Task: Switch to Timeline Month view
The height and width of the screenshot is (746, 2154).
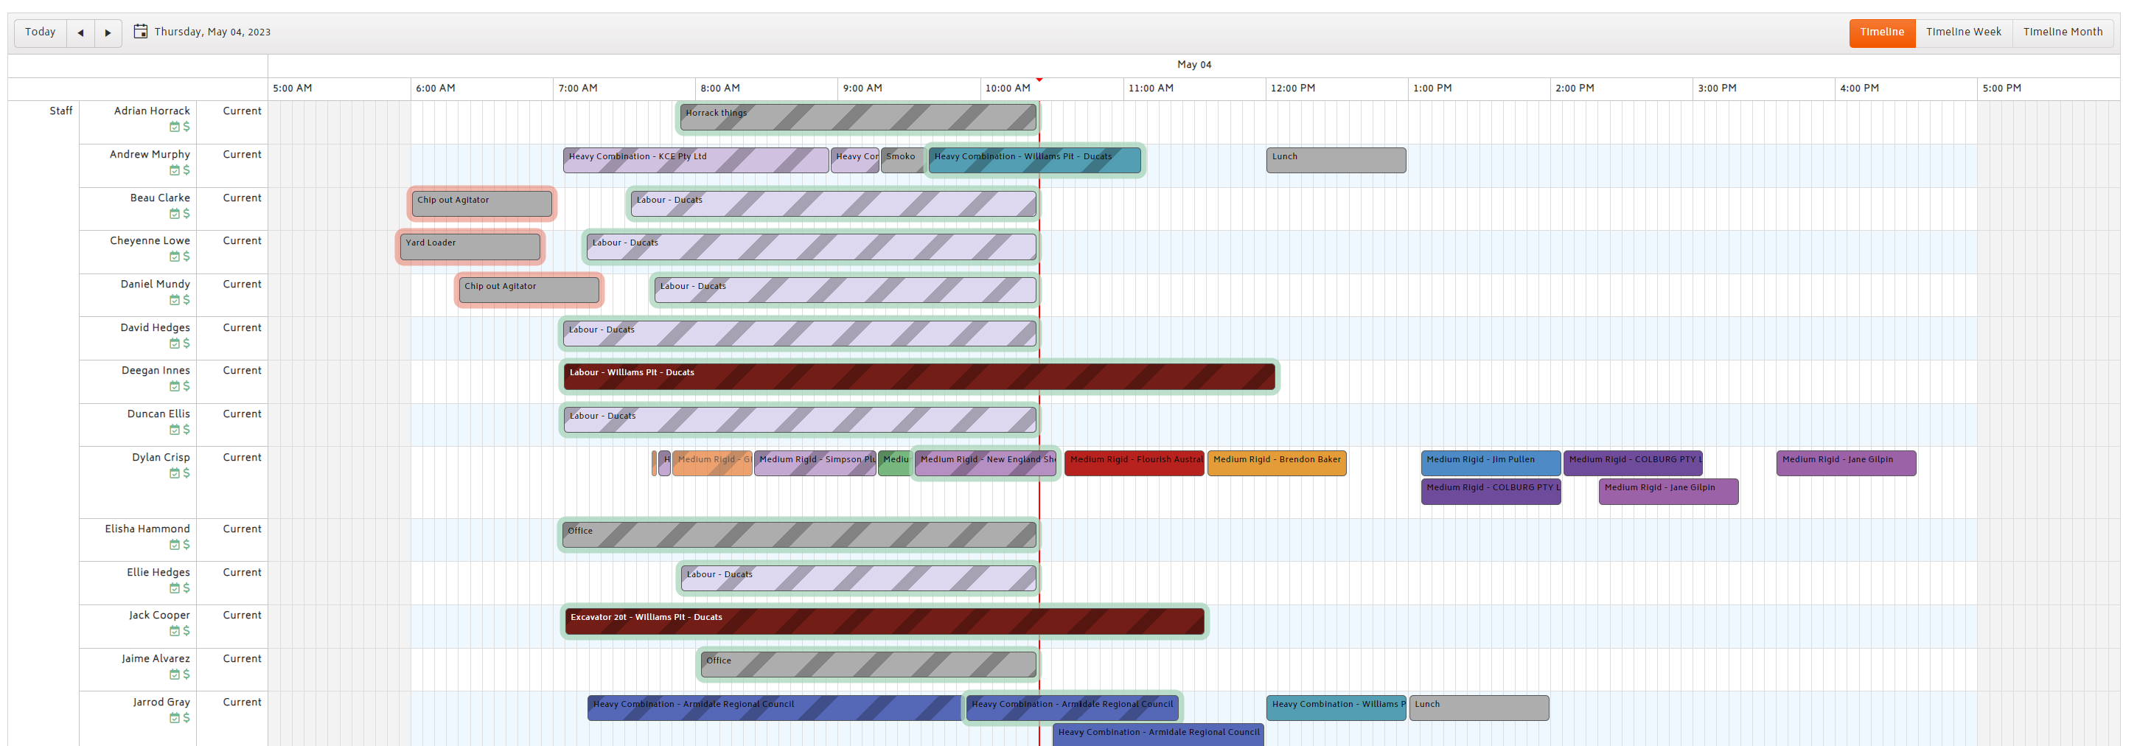Action: pos(2063,32)
